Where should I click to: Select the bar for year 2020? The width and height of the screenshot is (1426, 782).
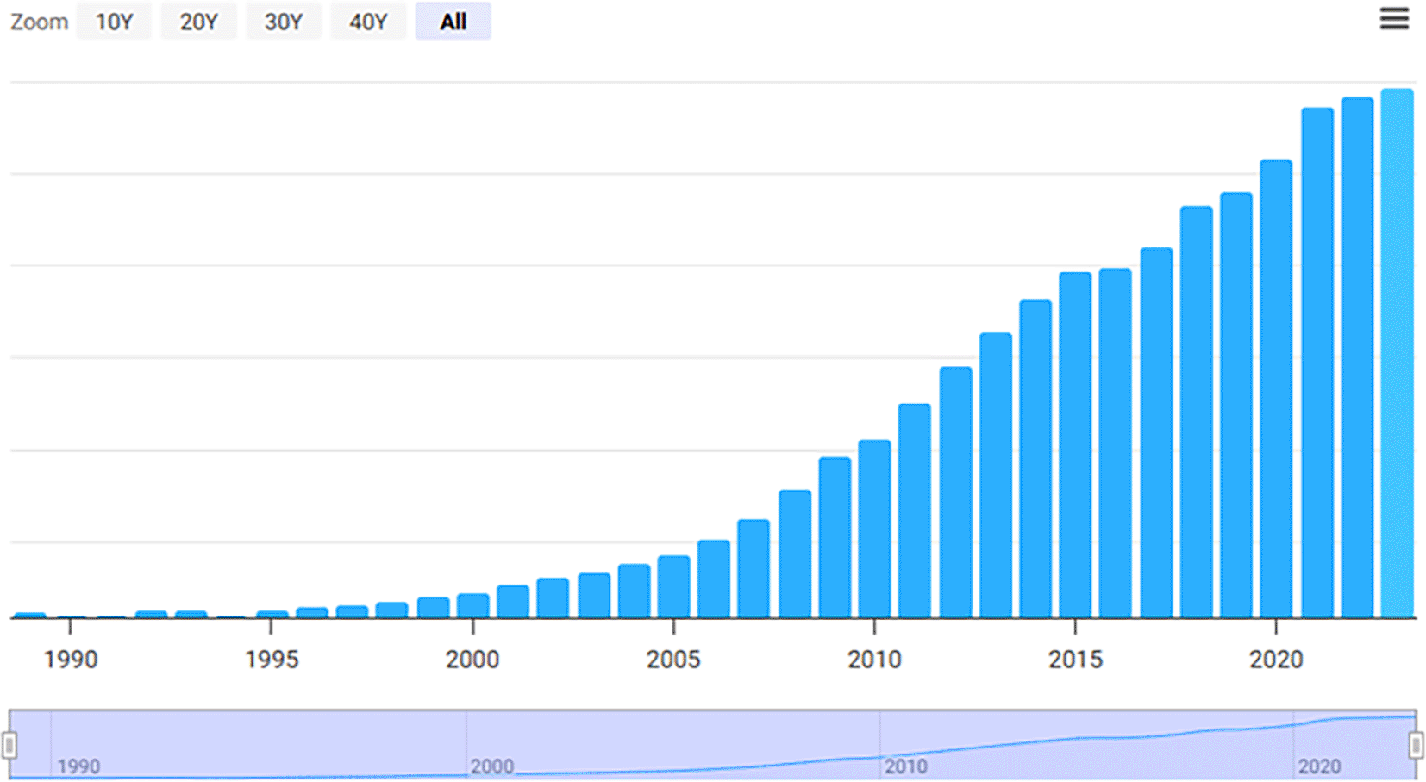(1276, 388)
